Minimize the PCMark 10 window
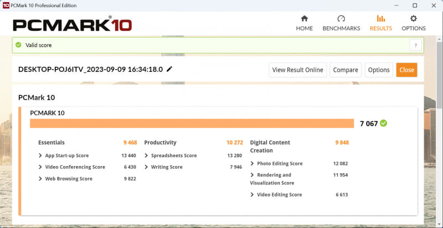The image size is (443, 228). 395,6
